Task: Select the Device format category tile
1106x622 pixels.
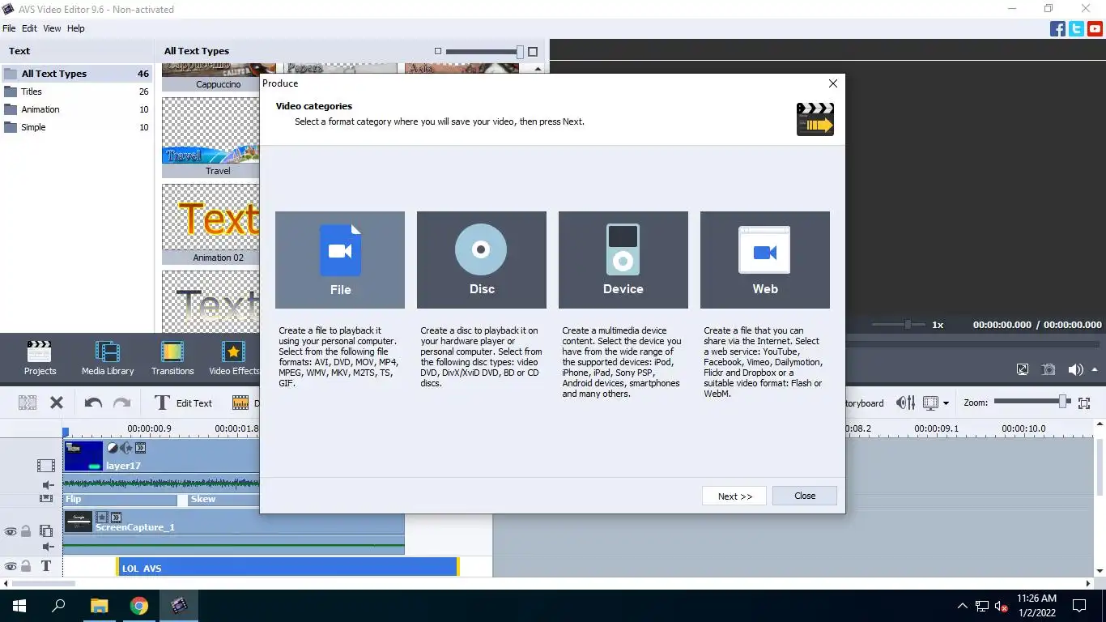Action: [623, 260]
